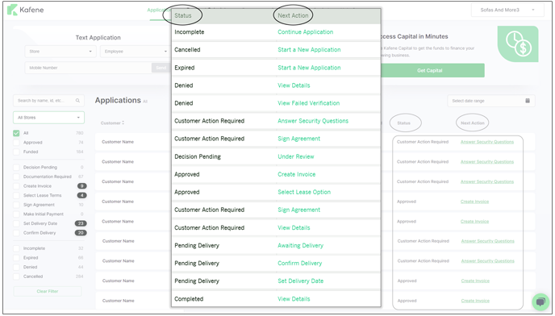Viewport: 555px width, 316px height.
Task: Open the Employee dropdown
Action: coord(136,52)
